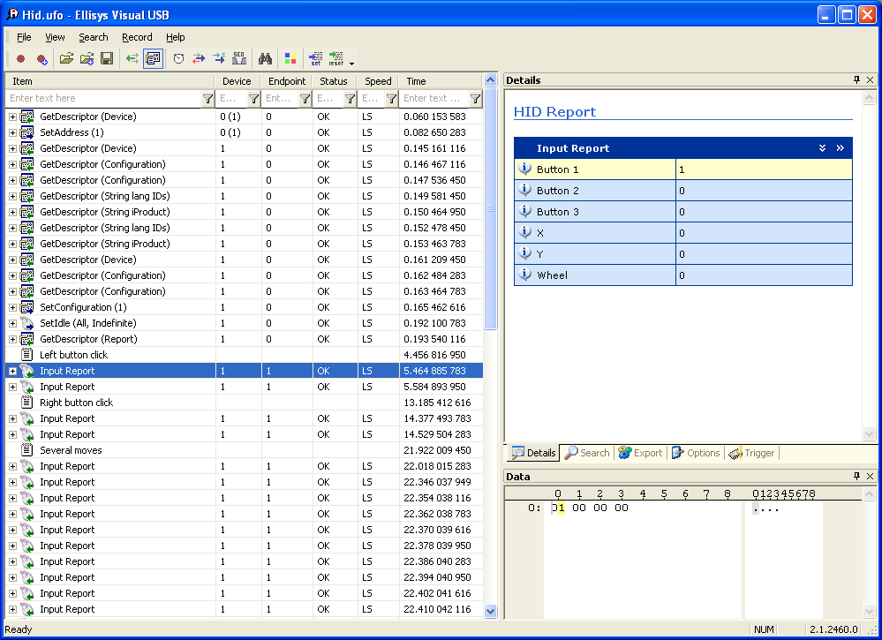Viewport: 882px width, 640px height.
Task: Click the packet list vertical scrollbar thumb
Action: 490,208
